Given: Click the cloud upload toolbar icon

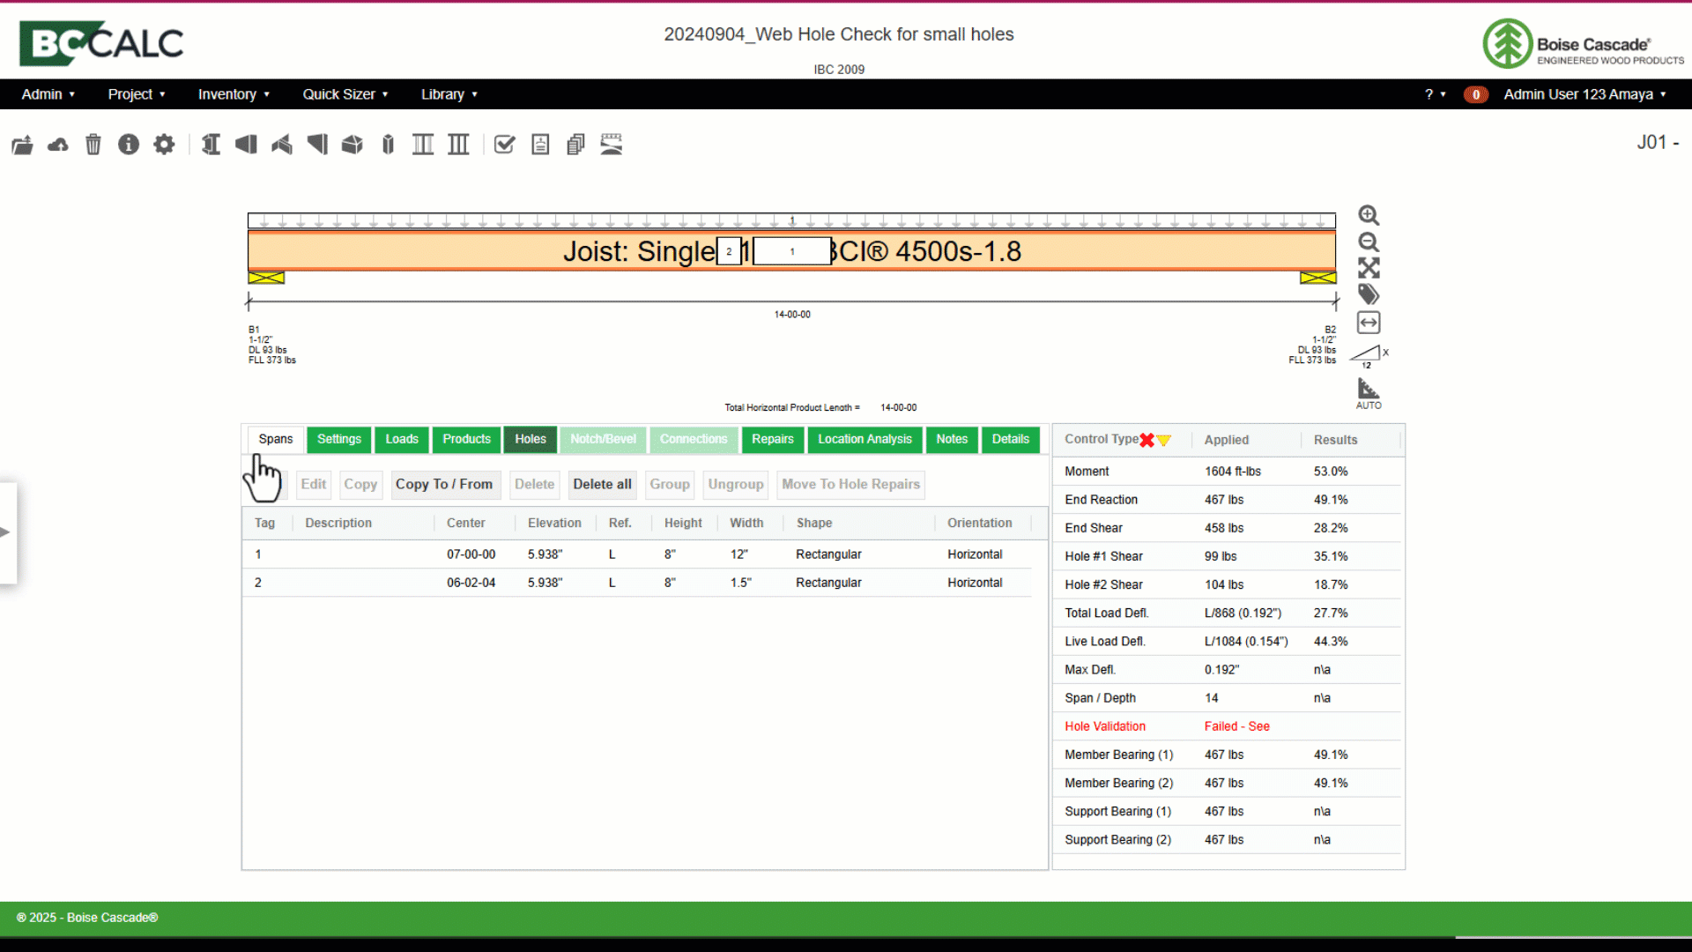Looking at the screenshot, I should click(58, 145).
